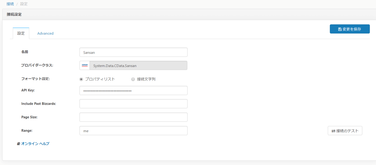Open the online help book icon
Viewport: 376px width, 165px height.
click(x=18, y=144)
